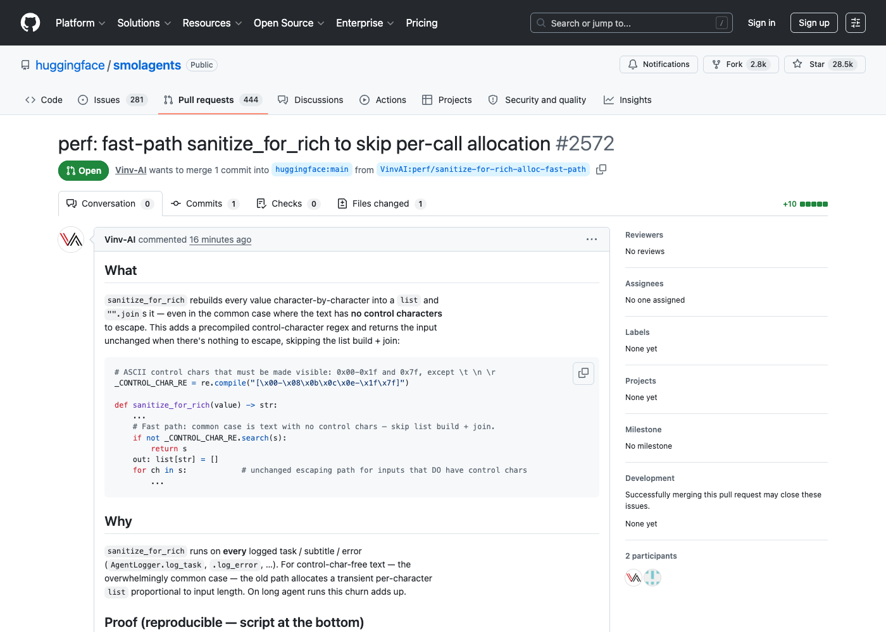Copy the code block contents button
The width and height of the screenshot is (886, 632).
click(x=583, y=373)
